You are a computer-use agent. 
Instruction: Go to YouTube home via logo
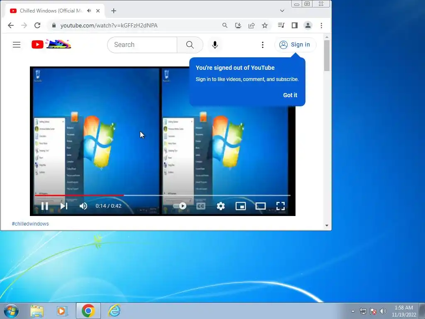coord(51,44)
